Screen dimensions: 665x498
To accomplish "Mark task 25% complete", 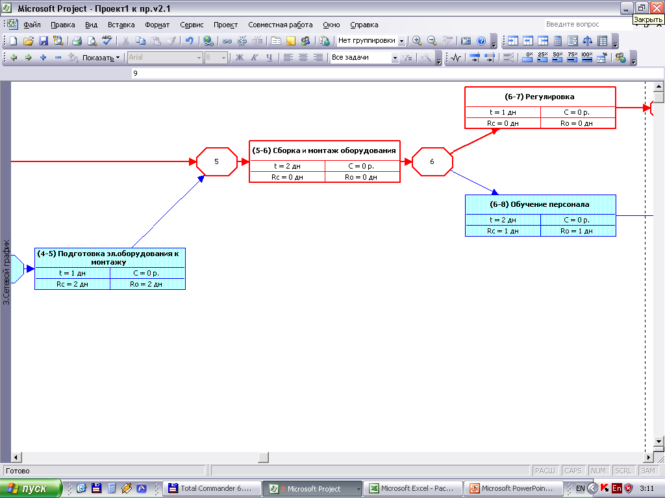I will pos(542,58).
